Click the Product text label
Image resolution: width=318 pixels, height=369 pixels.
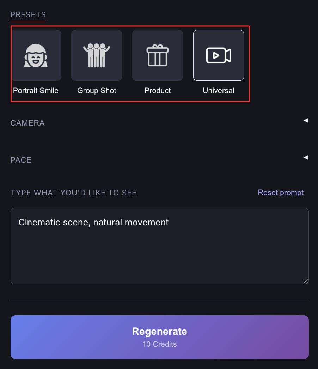(158, 91)
